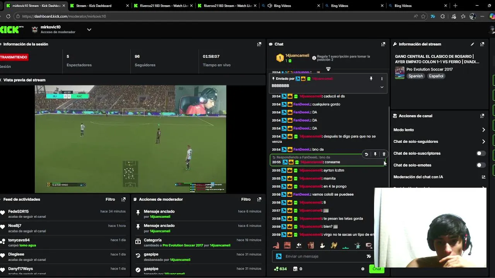The image size is (495, 278).
Task: Open browser three-dot settings menu
Action: coord(482,16)
